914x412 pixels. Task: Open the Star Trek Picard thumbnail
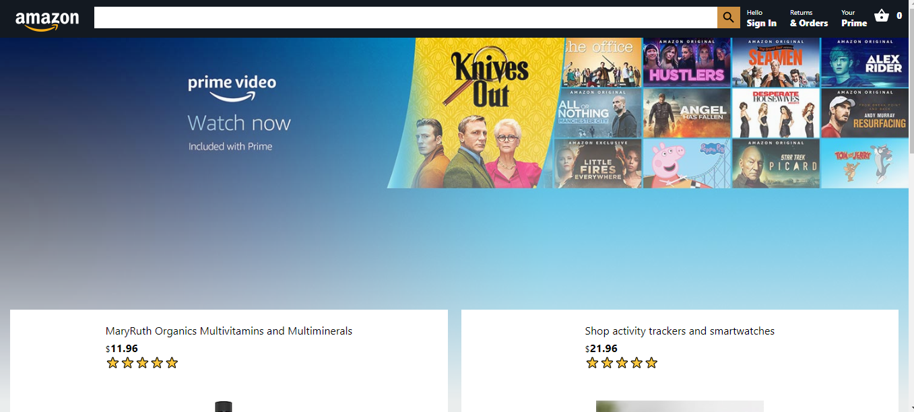776,164
